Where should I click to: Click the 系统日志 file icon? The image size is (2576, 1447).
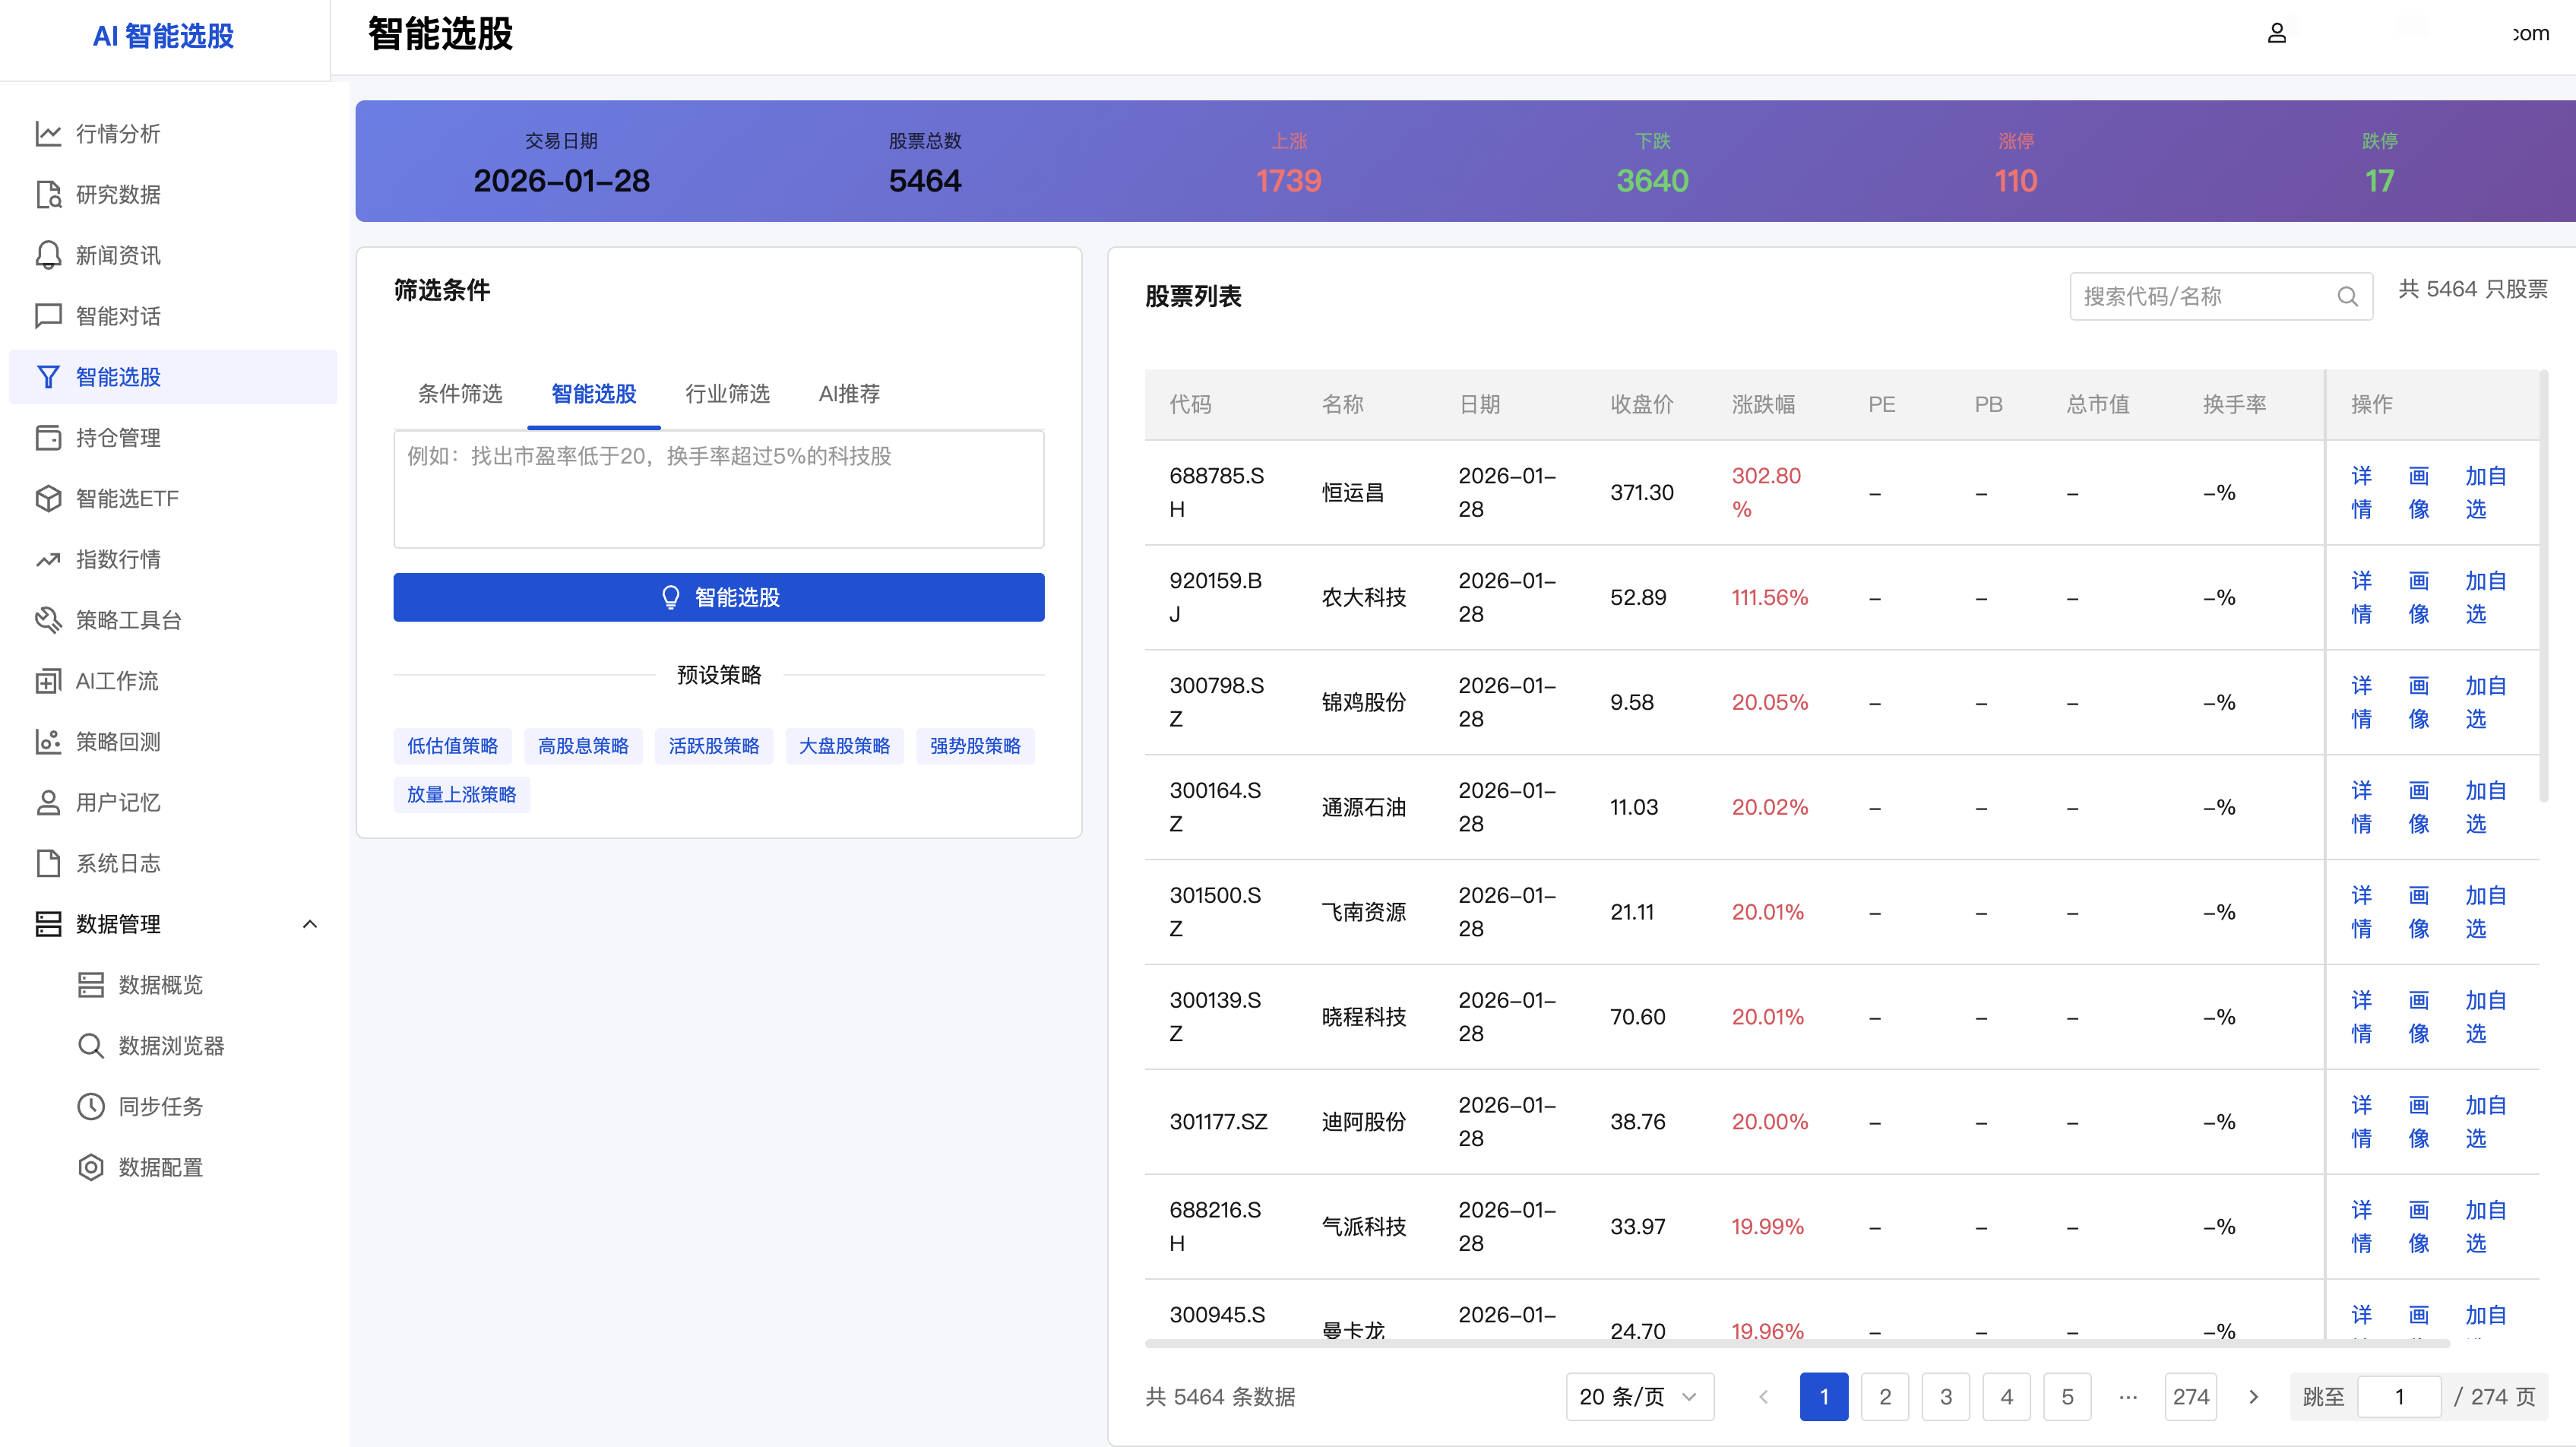[x=48, y=863]
